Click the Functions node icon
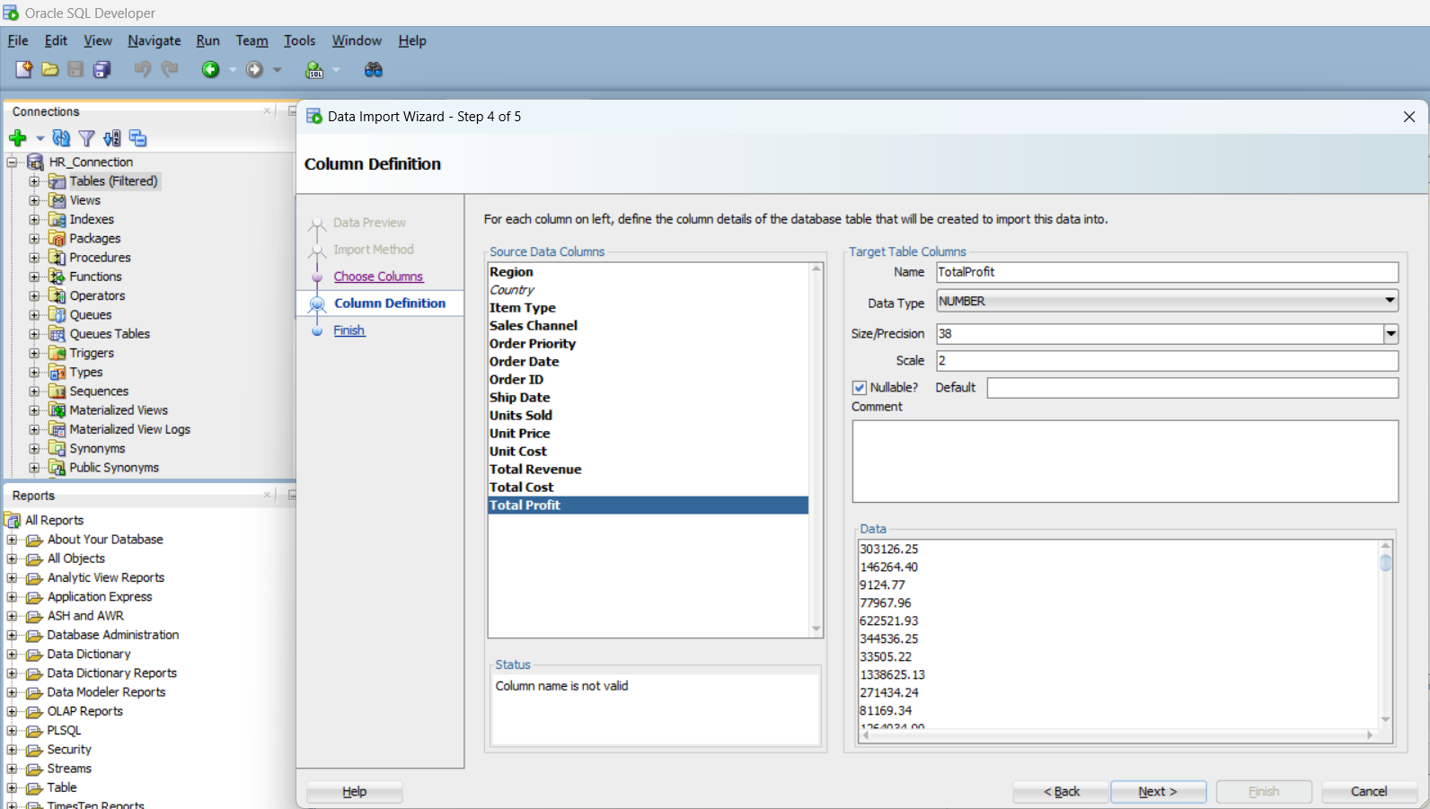This screenshot has height=809, width=1430. pos(57,277)
